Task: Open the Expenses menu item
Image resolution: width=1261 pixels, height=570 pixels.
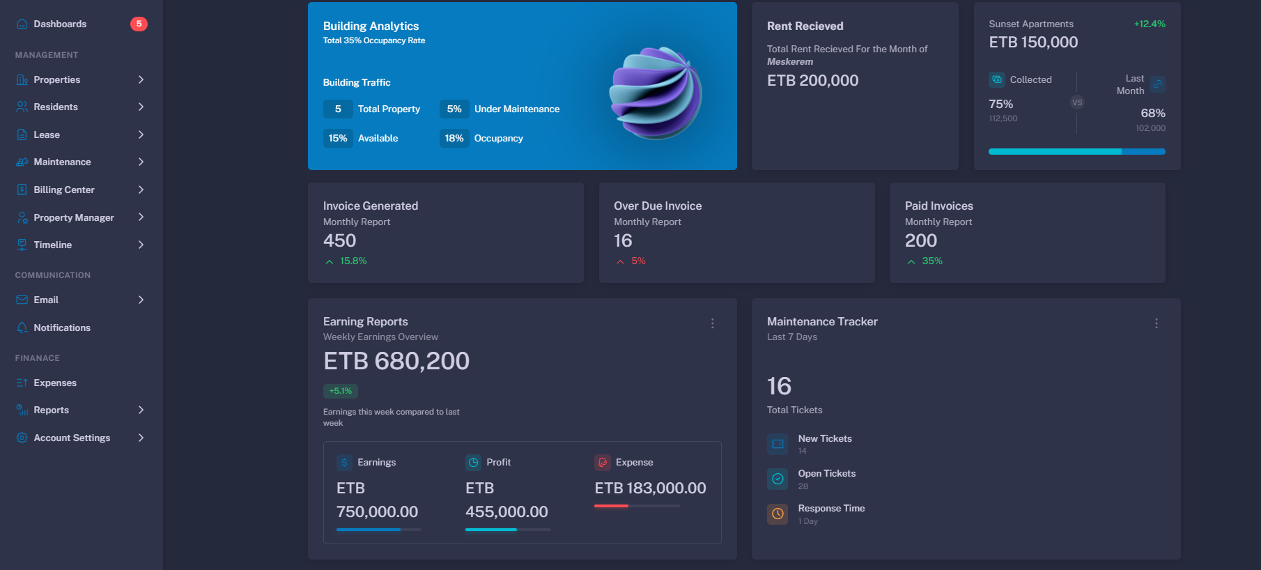Action: [x=82, y=383]
